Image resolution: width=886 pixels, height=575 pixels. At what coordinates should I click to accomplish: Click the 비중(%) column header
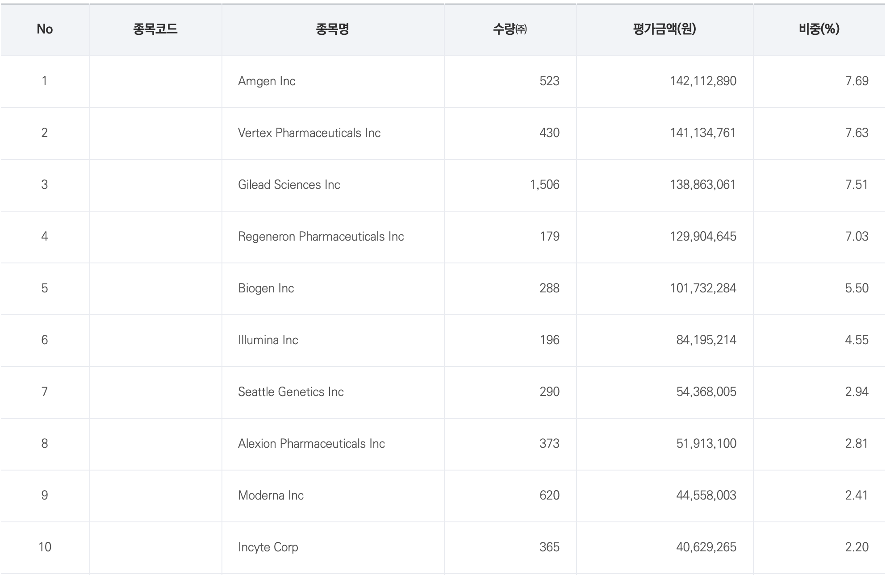click(x=819, y=29)
